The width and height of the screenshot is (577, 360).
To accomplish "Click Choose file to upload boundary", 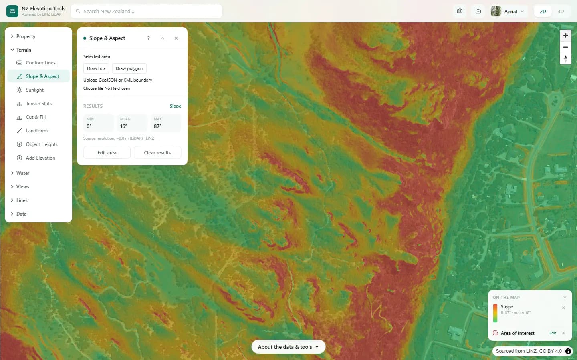I will [93, 88].
